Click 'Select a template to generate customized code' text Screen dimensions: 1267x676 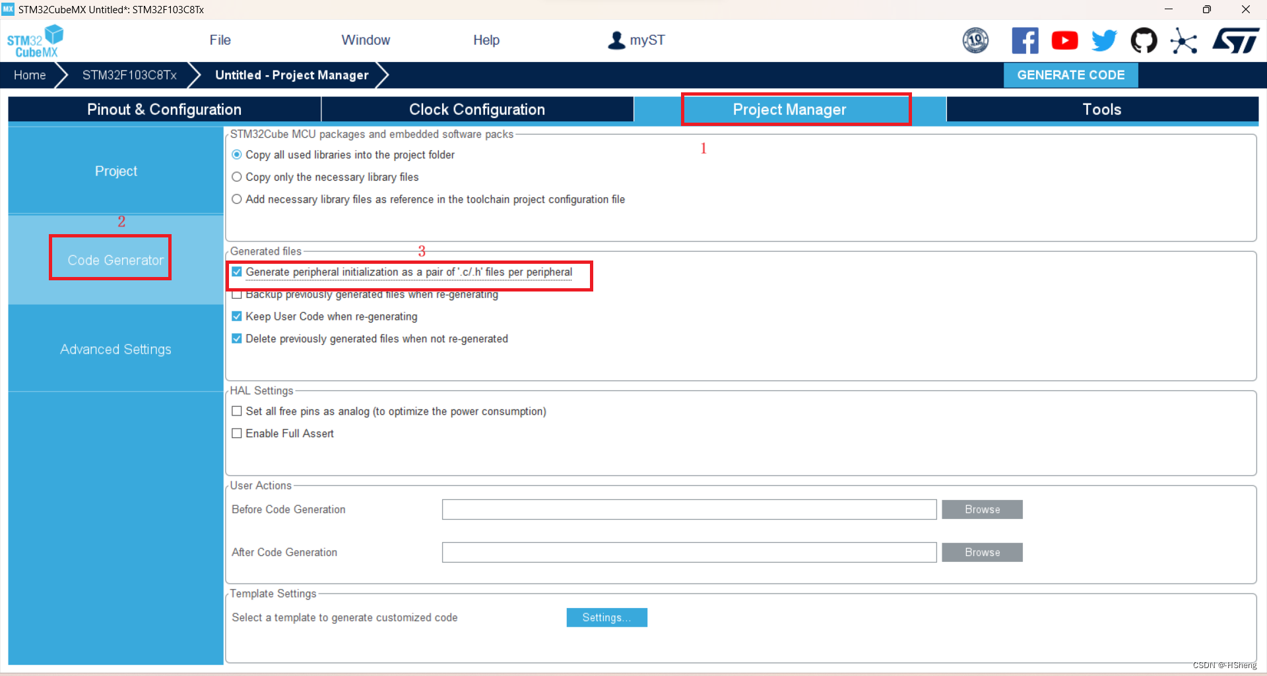(x=344, y=617)
